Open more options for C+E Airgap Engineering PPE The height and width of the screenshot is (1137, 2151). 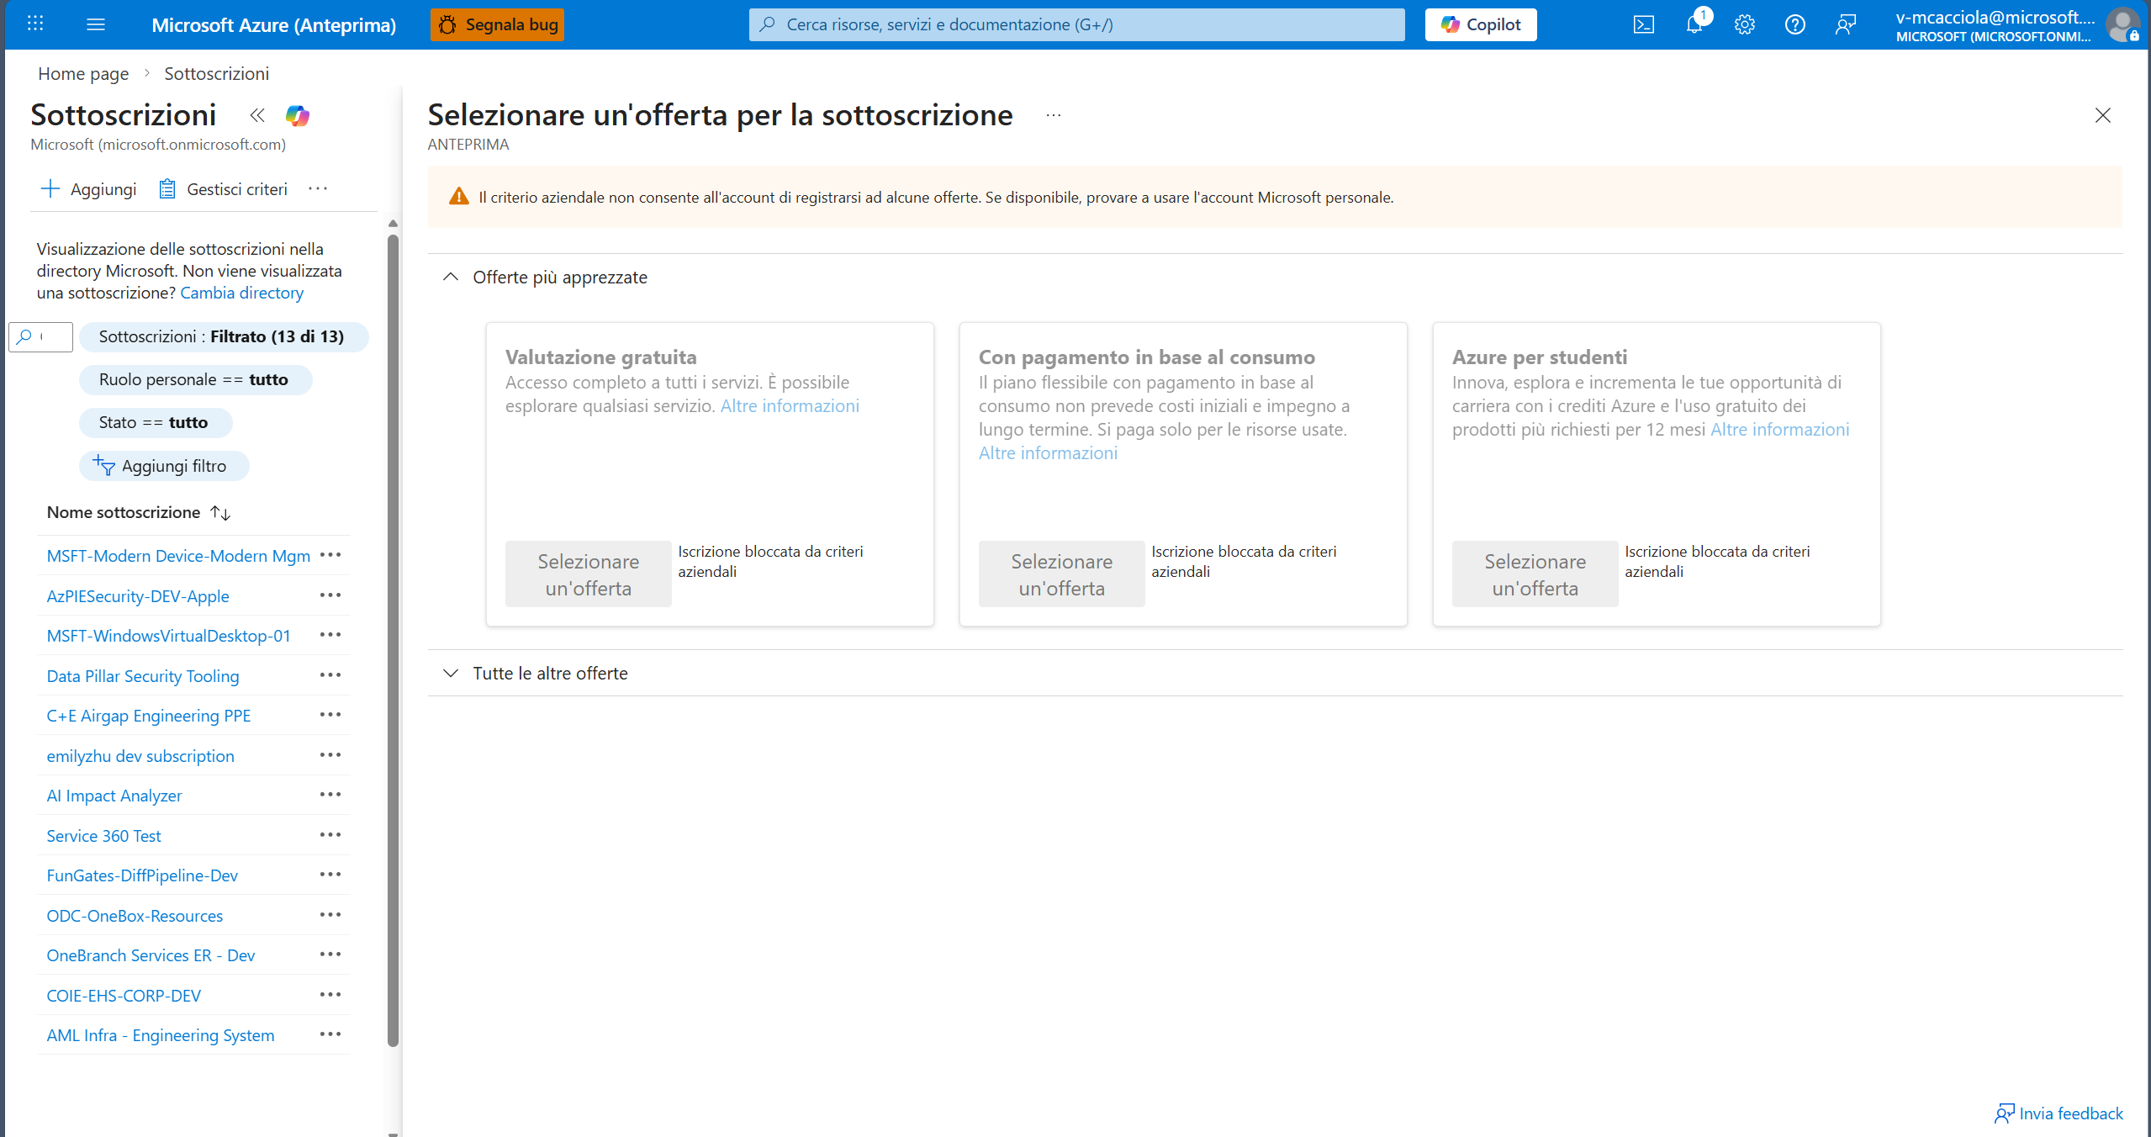click(x=330, y=715)
